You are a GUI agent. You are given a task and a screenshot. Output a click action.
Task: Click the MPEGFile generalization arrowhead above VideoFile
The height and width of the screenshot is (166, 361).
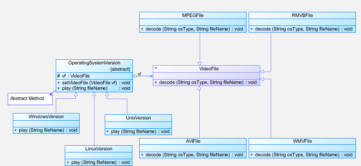200,64
